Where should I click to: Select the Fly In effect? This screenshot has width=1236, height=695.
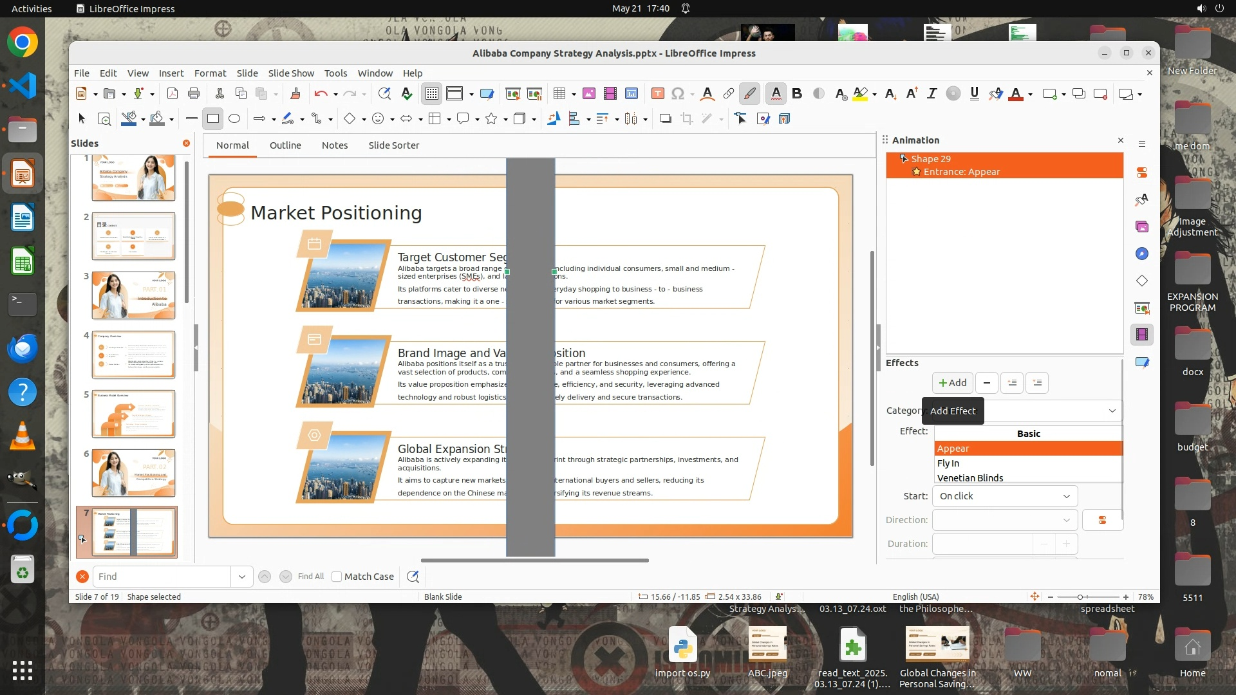click(948, 463)
